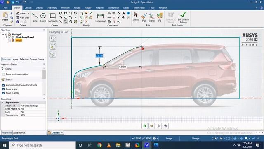Toggle Automatically Create Constraints checkbox

pyautogui.click(x=3, y=85)
